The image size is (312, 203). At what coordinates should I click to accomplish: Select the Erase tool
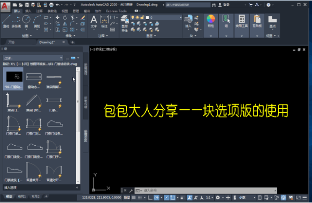(x=83, y=18)
